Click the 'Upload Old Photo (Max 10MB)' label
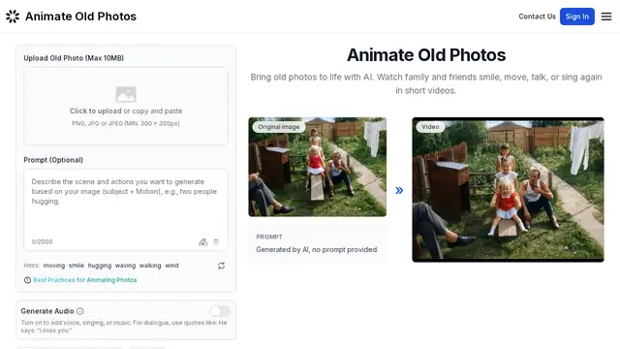620x349 pixels. click(x=74, y=58)
